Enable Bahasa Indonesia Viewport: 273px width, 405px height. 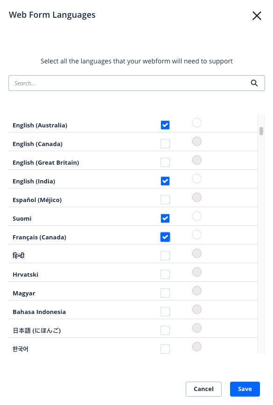coord(165,311)
